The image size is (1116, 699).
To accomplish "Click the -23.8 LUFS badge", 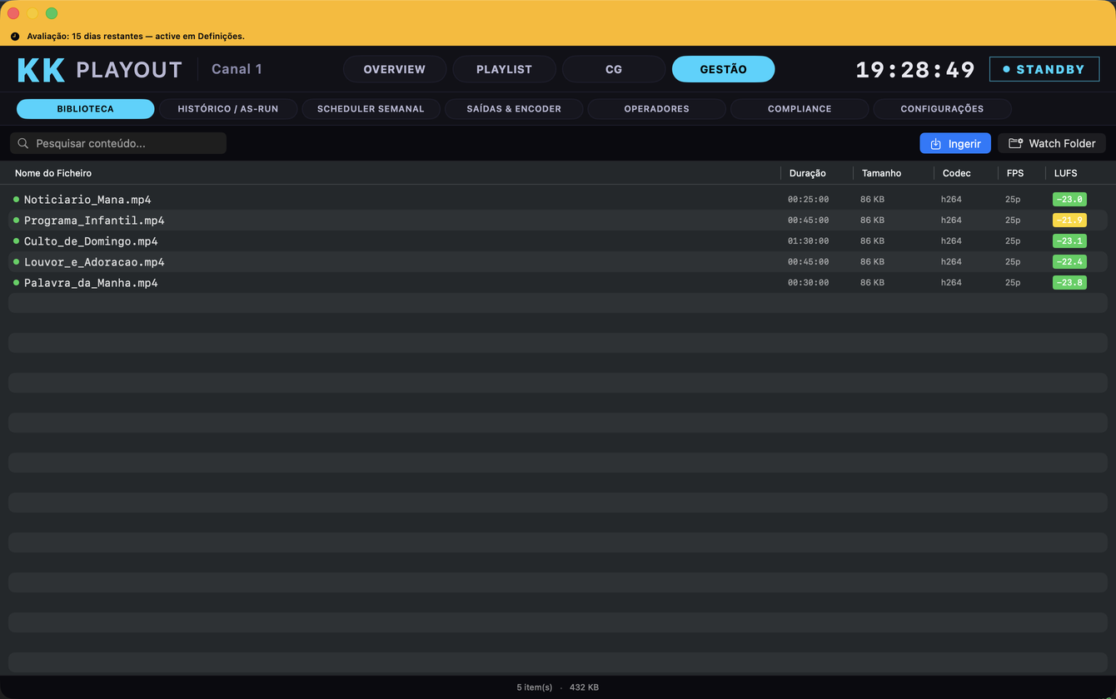I will point(1069,283).
